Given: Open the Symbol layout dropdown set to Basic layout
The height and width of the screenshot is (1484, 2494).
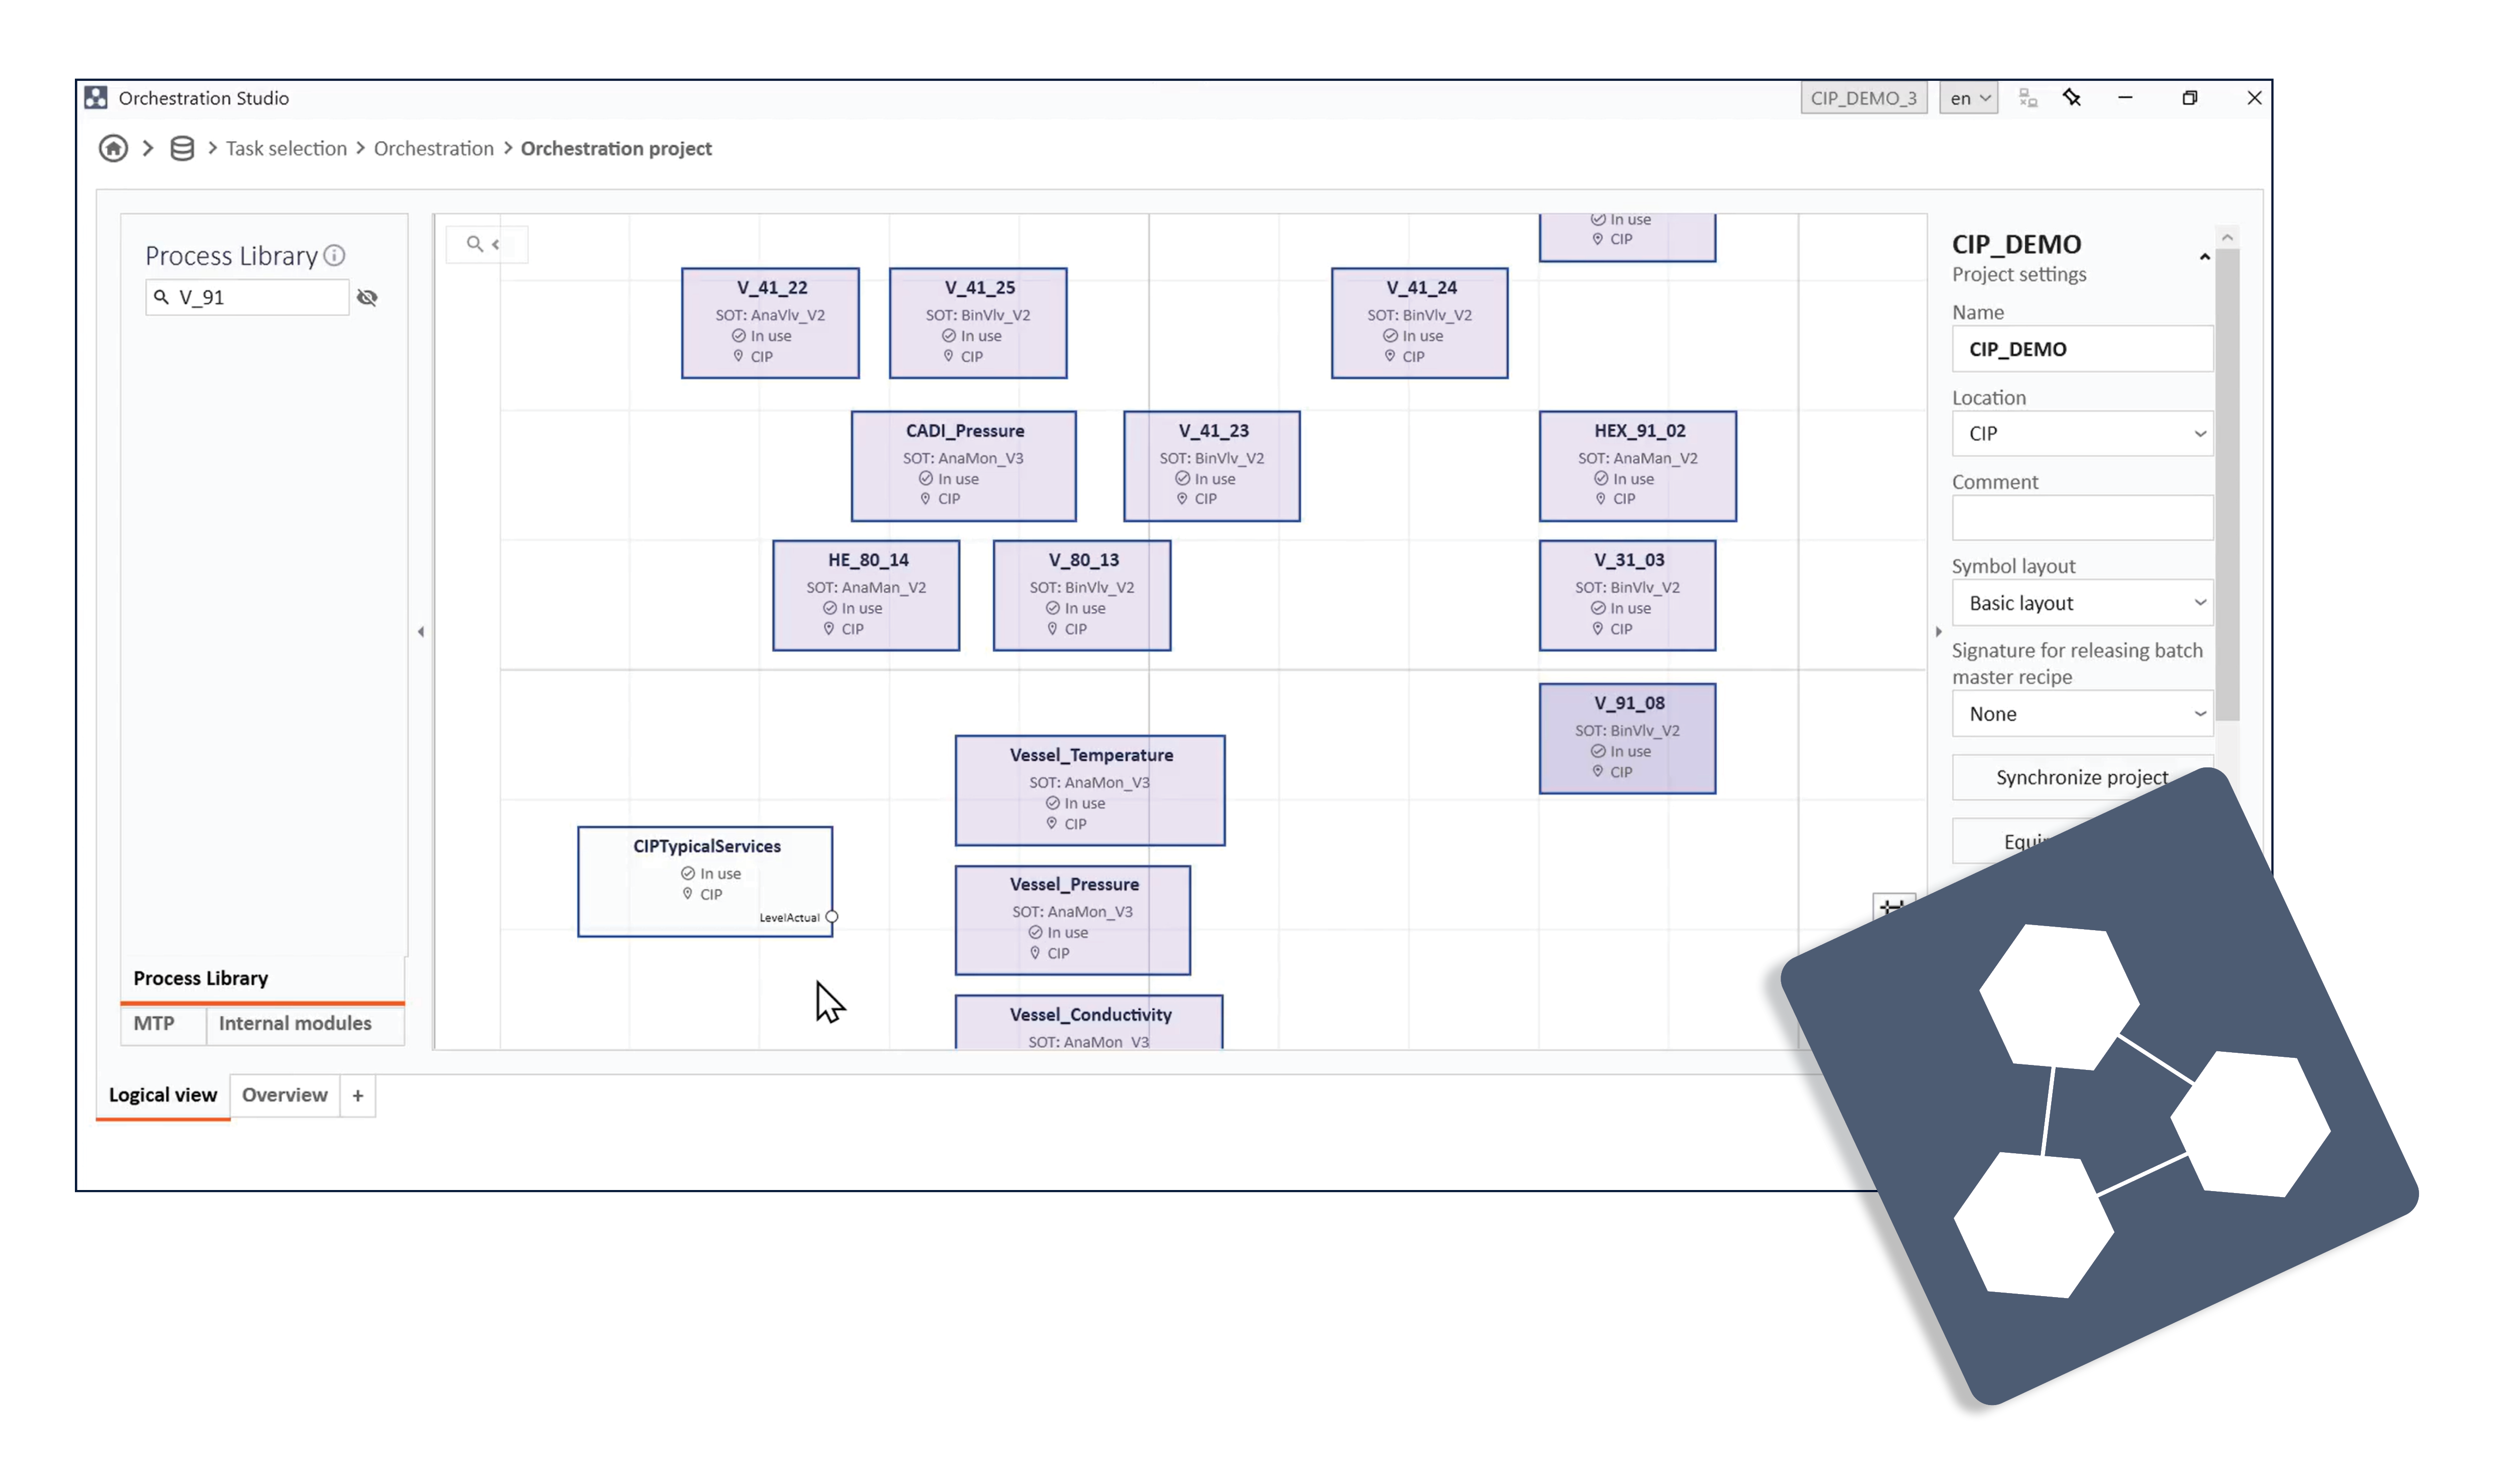Looking at the screenshot, I should [2082, 602].
